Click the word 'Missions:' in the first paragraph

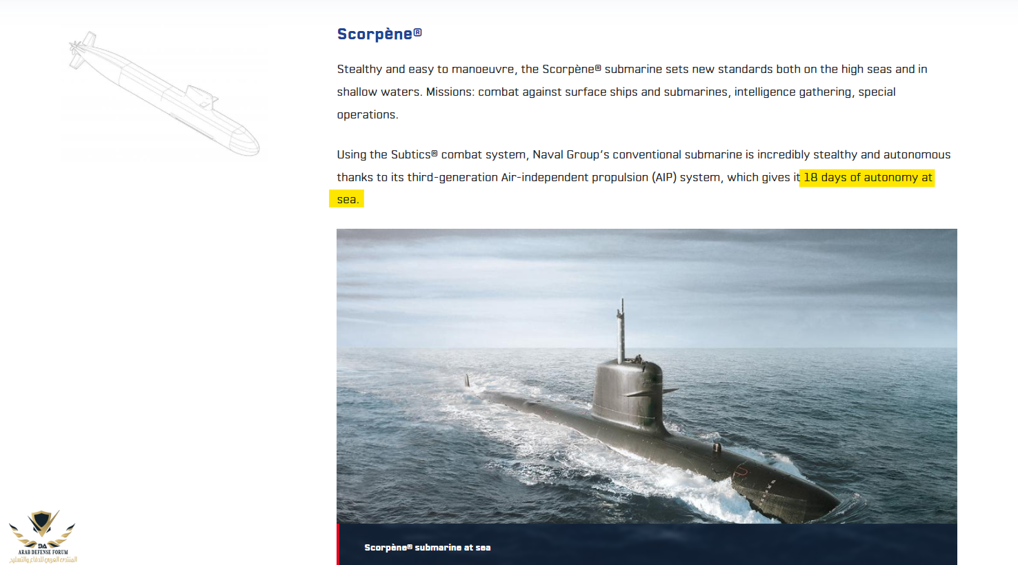coord(450,92)
